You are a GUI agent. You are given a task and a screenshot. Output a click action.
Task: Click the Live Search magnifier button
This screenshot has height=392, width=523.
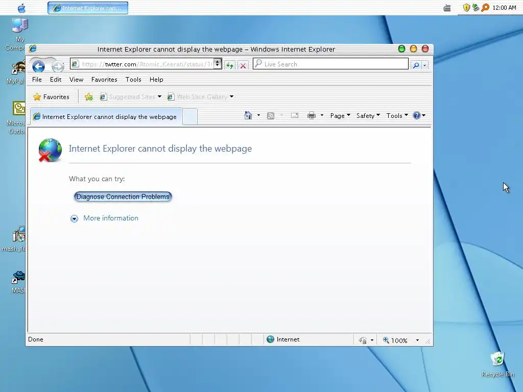click(416, 65)
